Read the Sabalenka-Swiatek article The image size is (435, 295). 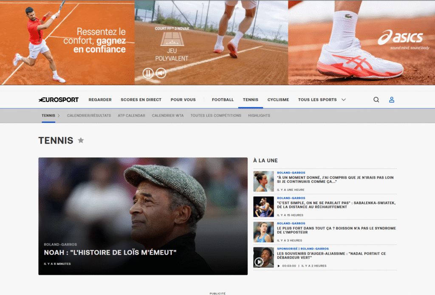click(336, 205)
